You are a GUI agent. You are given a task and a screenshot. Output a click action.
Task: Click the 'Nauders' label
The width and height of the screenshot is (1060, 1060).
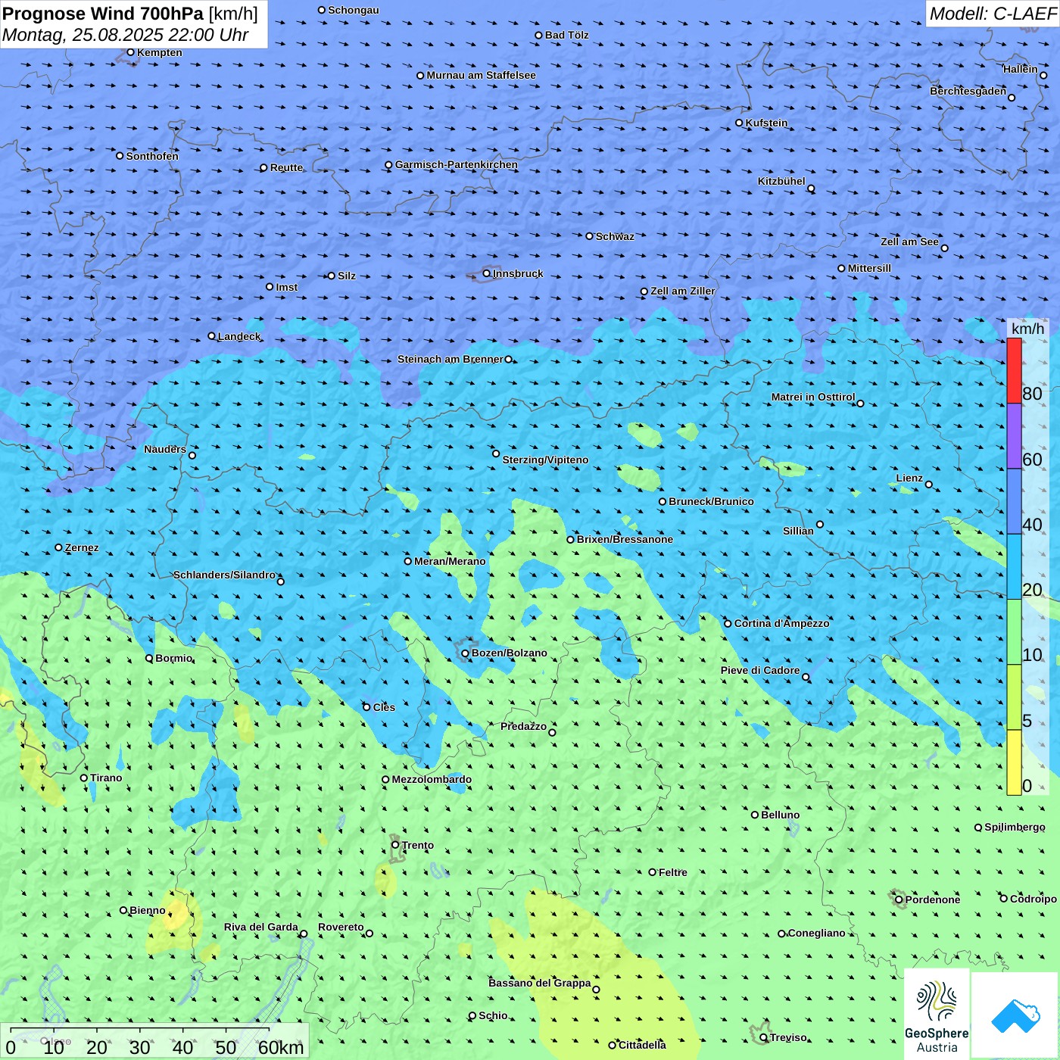click(165, 449)
